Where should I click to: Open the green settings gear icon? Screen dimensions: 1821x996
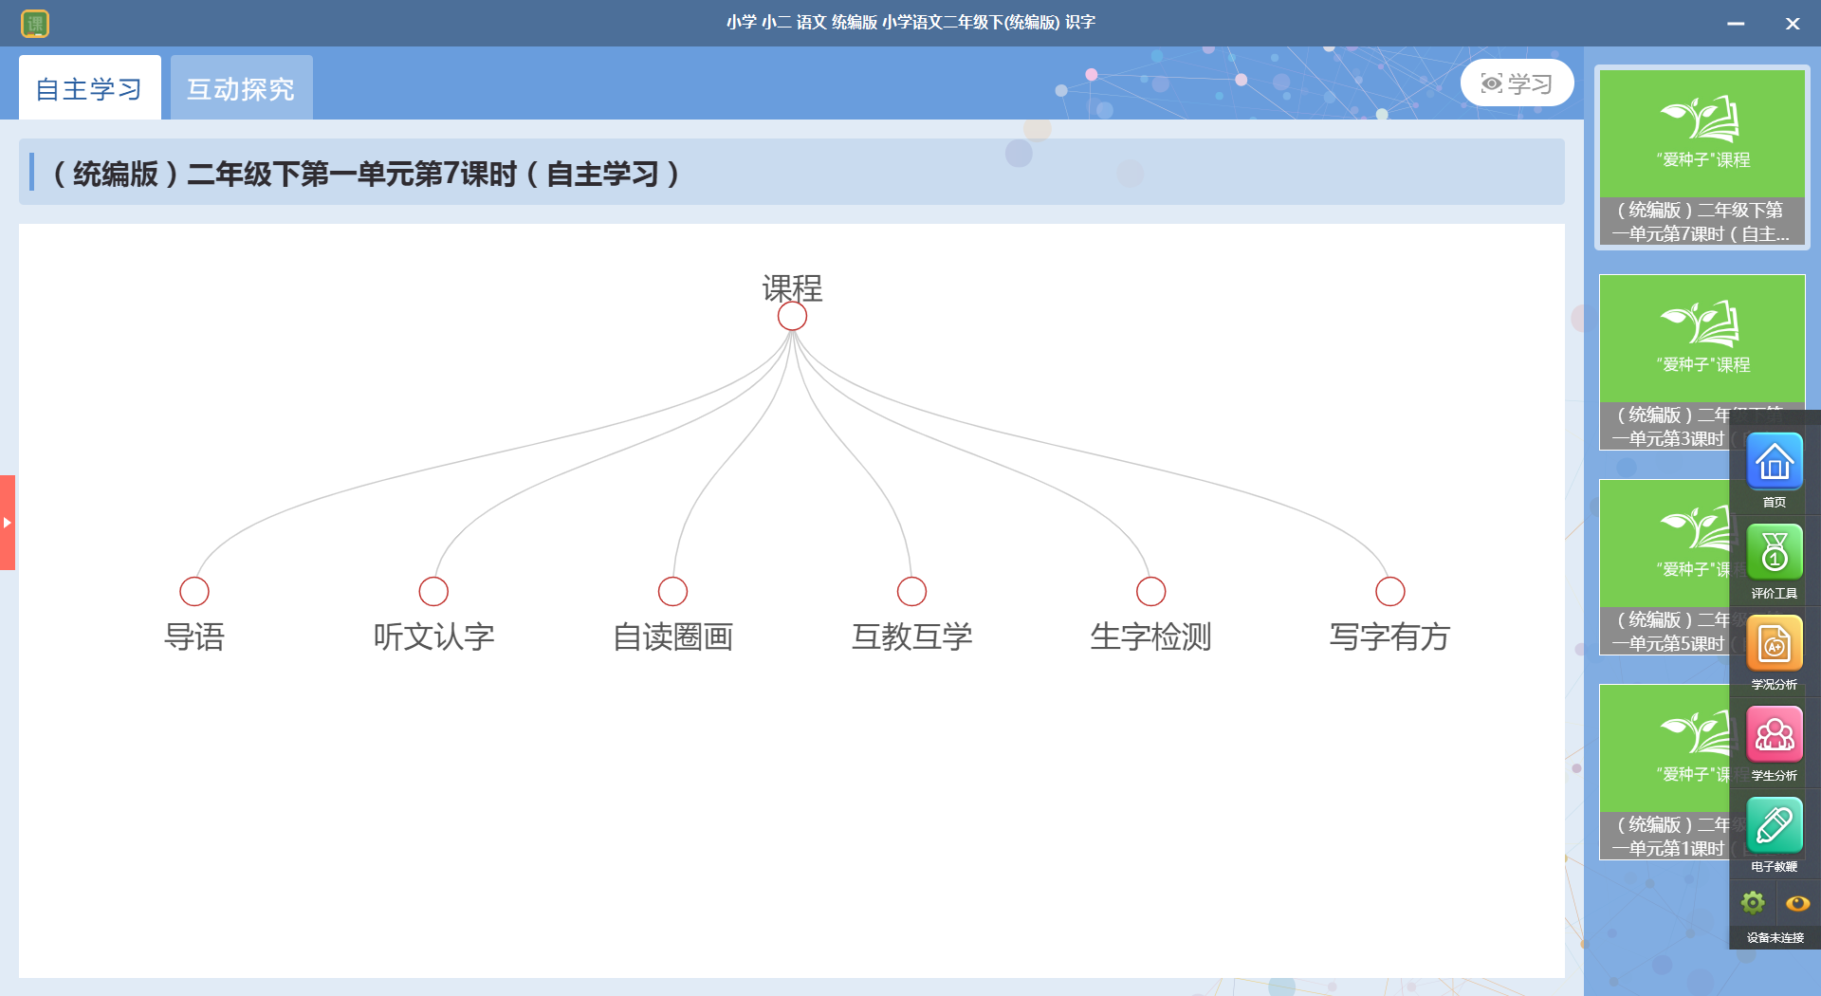click(1753, 902)
